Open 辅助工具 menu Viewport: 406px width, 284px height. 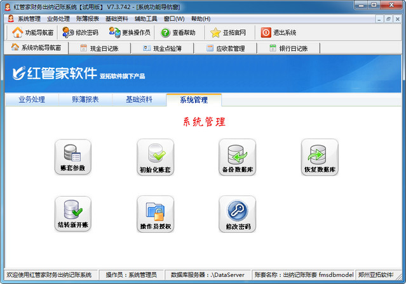[145, 19]
